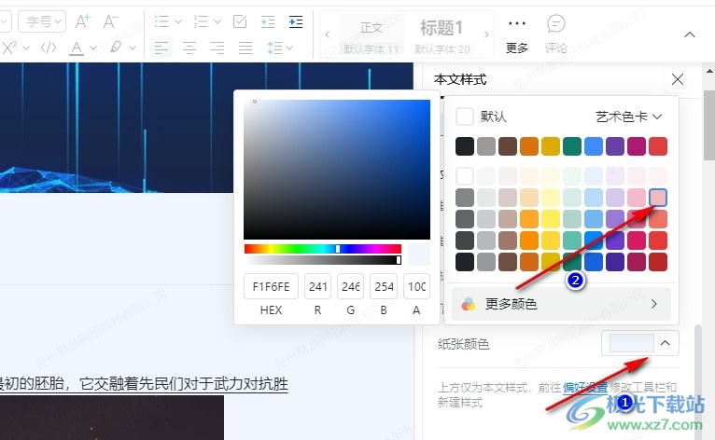This screenshot has width=715, height=440.
Task: Pick the highlighted light pink swatch
Action: click(657, 198)
